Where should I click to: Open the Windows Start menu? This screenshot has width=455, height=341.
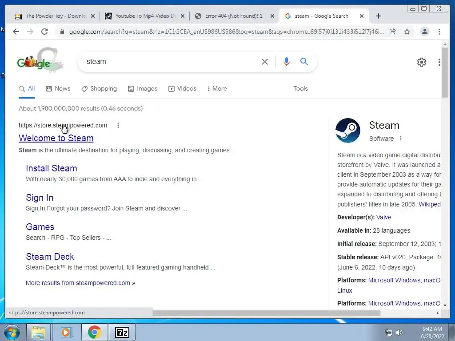point(12,332)
